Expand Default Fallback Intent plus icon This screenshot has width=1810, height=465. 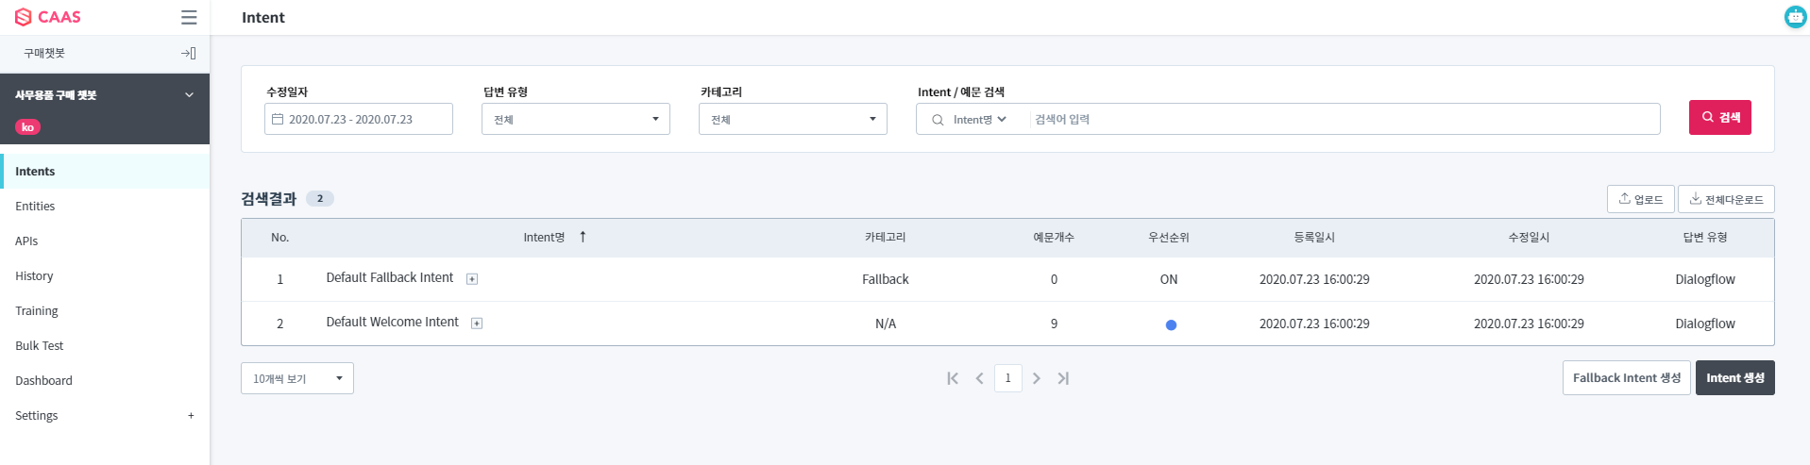click(472, 279)
